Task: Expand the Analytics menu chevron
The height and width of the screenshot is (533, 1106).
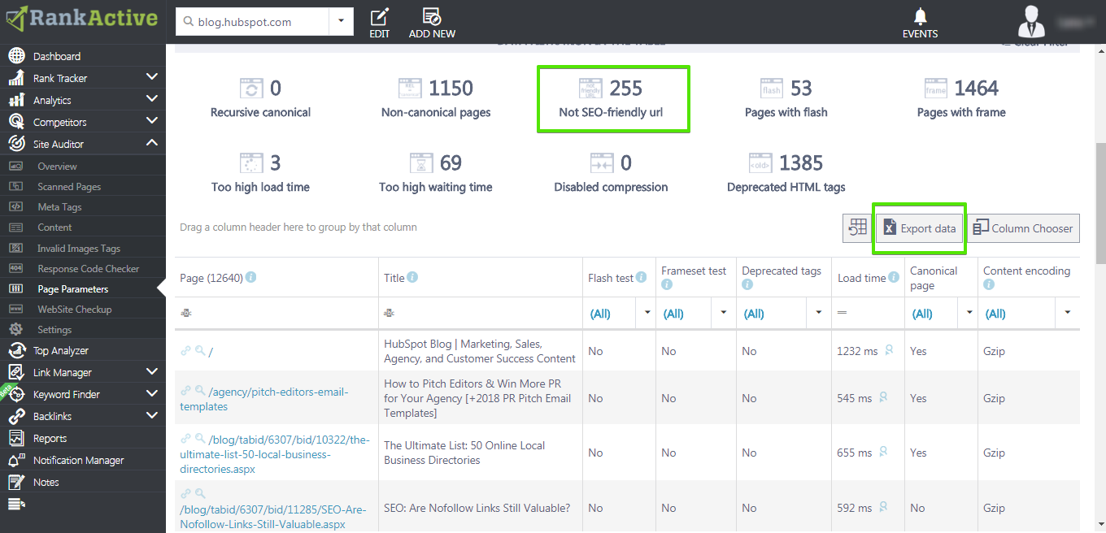Action: click(x=151, y=99)
